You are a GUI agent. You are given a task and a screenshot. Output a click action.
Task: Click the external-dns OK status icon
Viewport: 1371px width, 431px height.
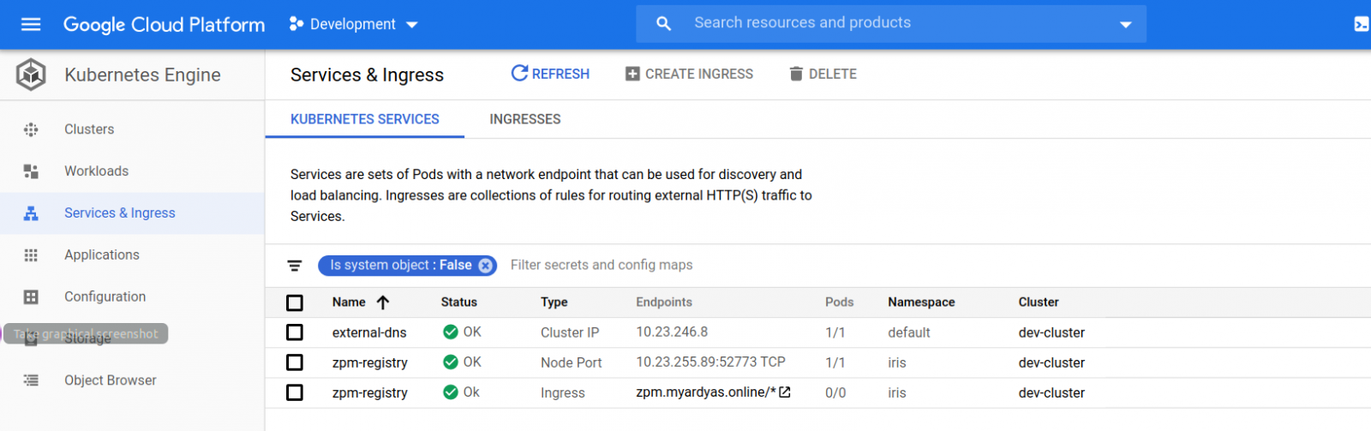pos(450,332)
